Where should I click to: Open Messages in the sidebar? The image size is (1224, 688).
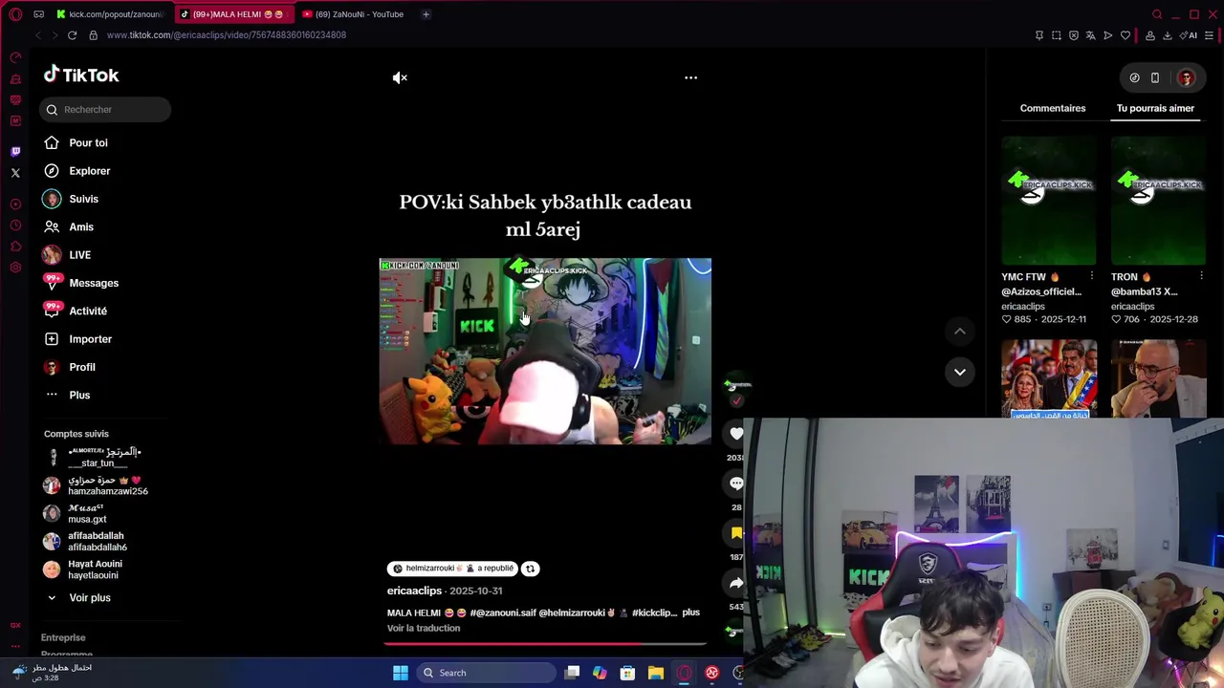click(x=93, y=283)
